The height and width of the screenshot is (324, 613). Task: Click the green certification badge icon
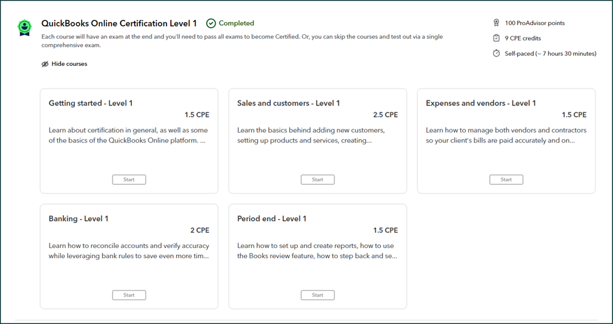24,27
